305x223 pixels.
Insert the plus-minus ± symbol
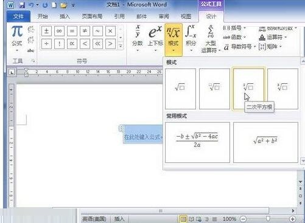coord(46,31)
